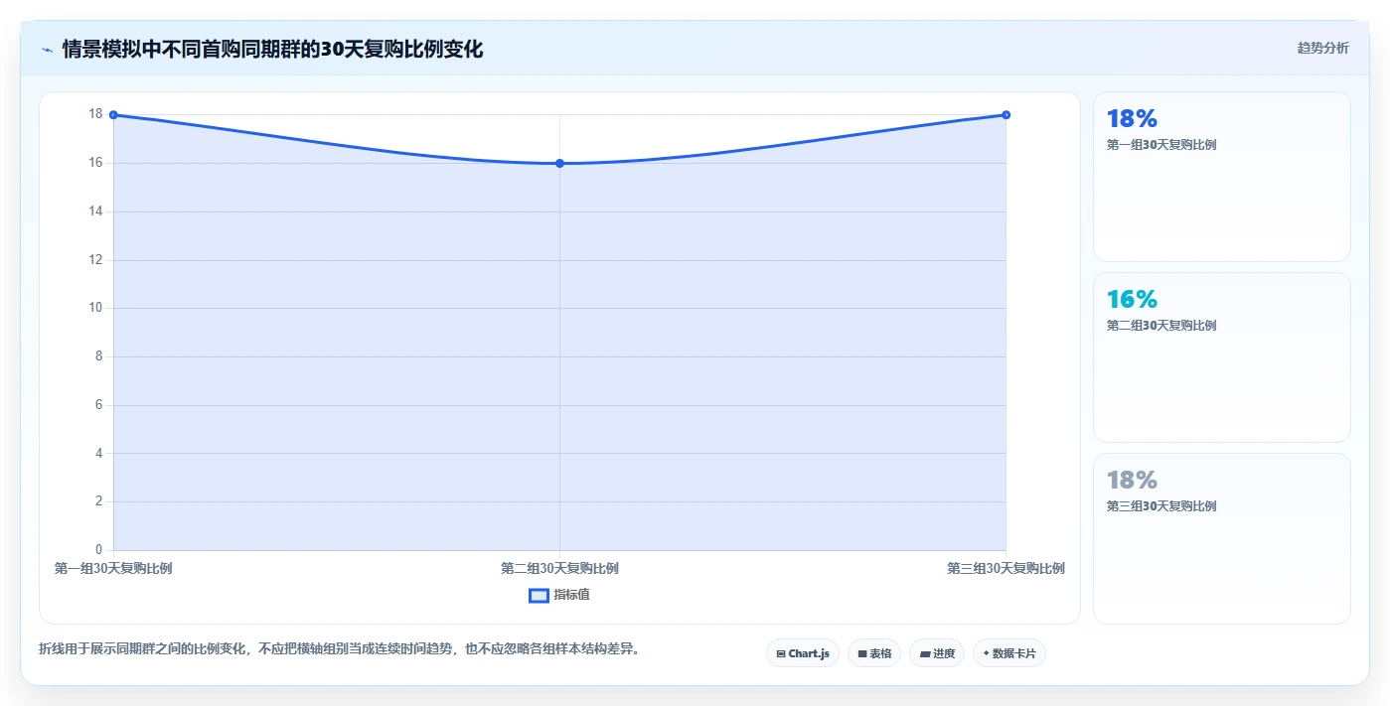Click the x-axis label 第二组30天复购比例
This screenshot has width=1390, height=706.
pyautogui.click(x=559, y=569)
